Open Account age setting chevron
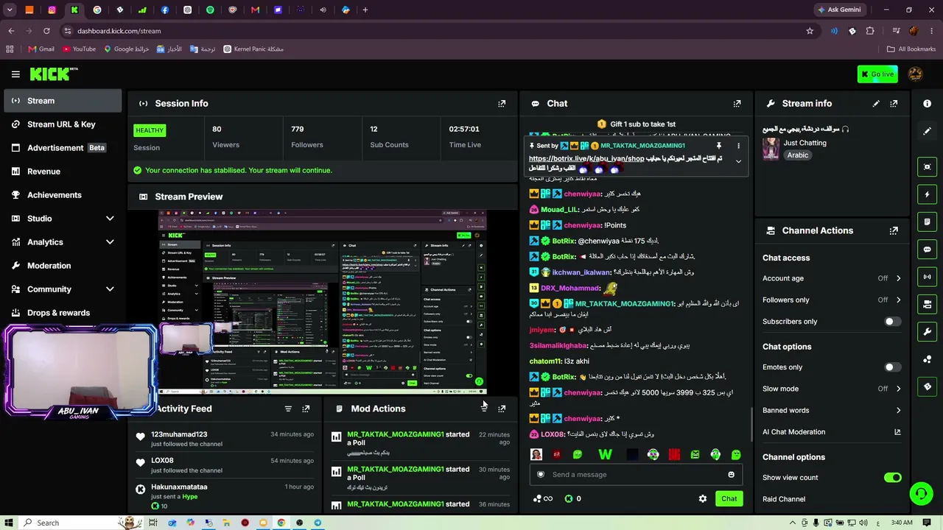The height and width of the screenshot is (530, 943). click(898, 278)
